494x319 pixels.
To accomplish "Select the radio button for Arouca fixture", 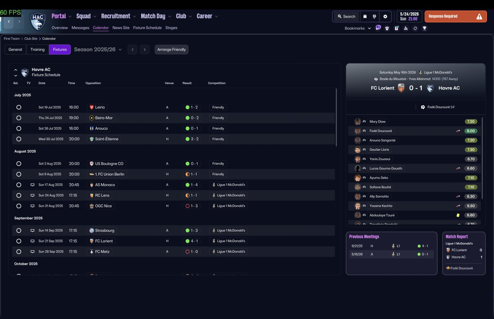I will (19, 128).
